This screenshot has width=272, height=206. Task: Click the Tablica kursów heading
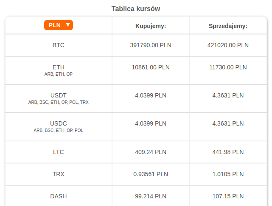tap(136, 9)
